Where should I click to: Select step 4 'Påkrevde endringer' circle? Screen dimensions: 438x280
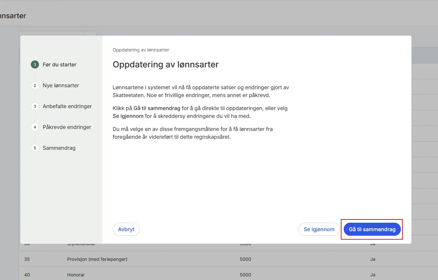[35, 127]
